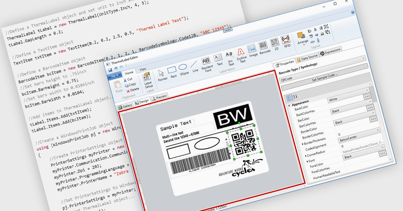Insert a linear Barcode item

coord(264,48)
